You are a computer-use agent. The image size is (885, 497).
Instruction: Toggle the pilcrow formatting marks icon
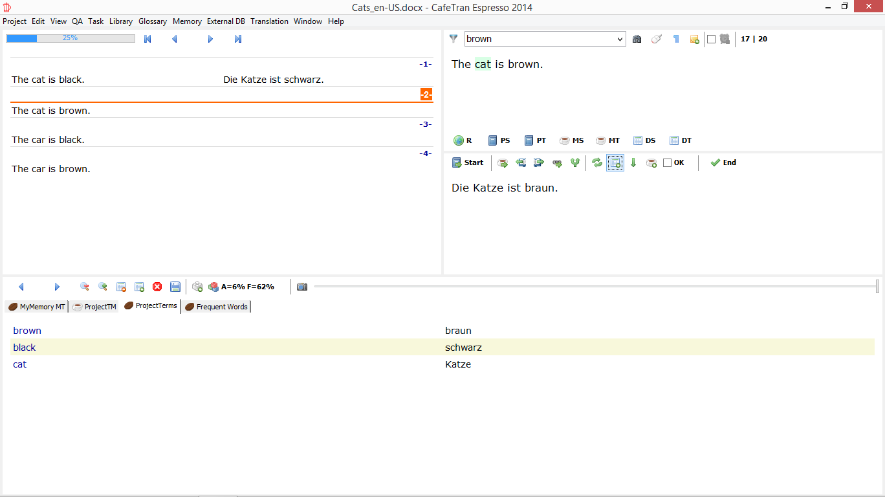pos(676,39)
